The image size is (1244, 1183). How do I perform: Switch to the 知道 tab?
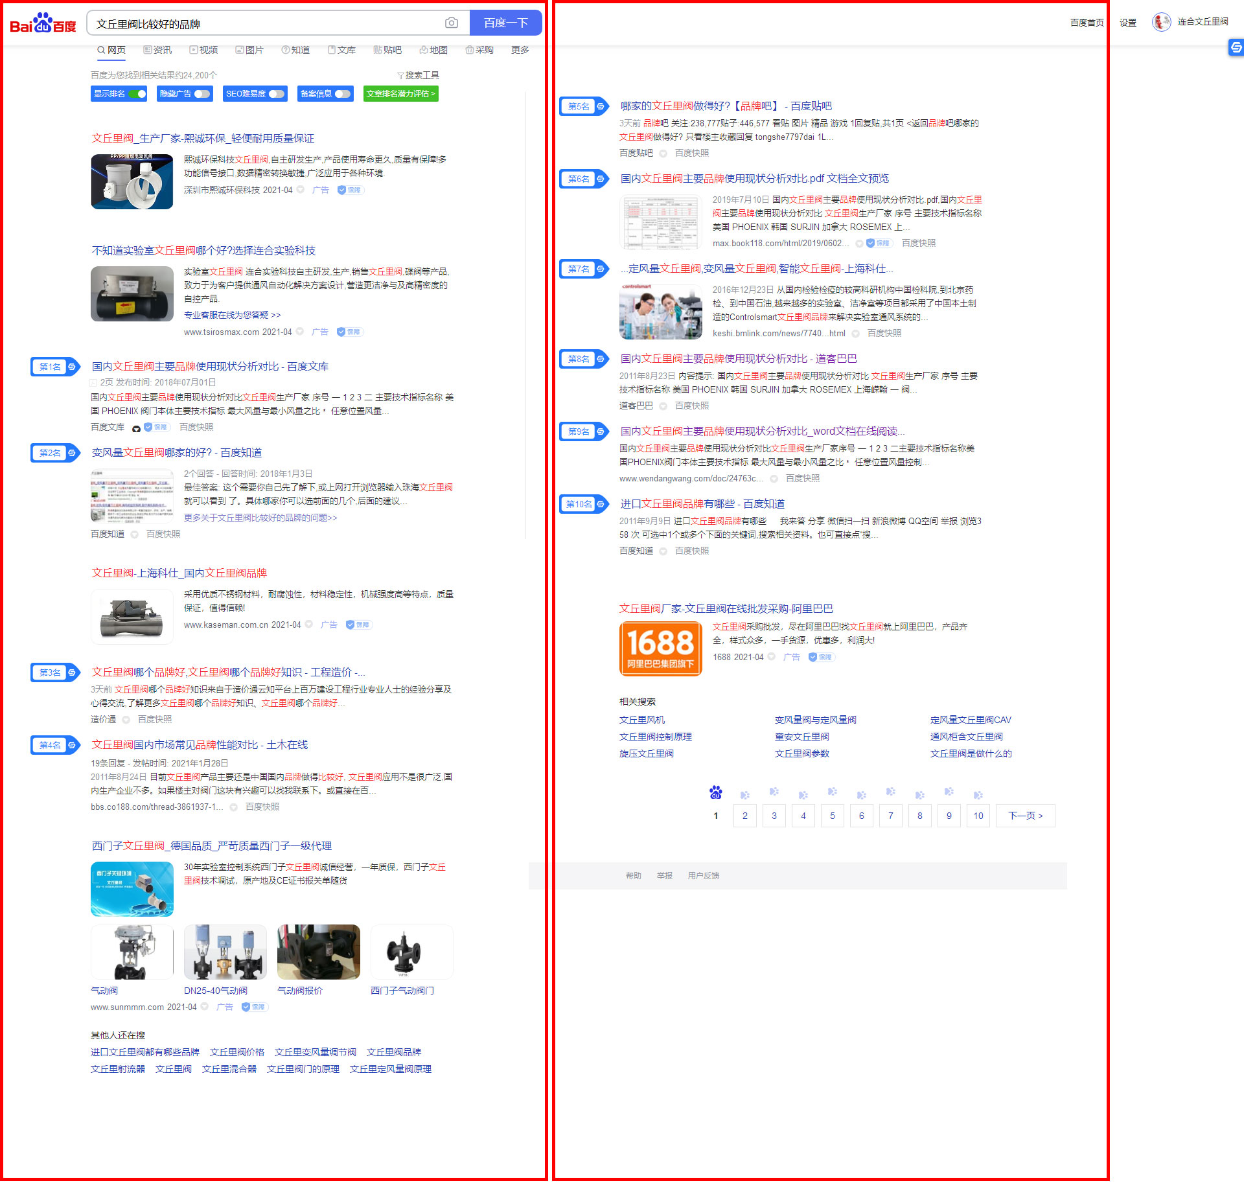tap(295, 50)
